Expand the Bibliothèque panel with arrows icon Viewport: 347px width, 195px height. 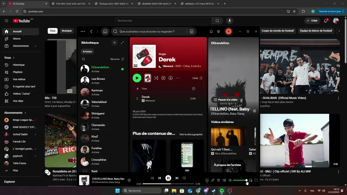122,43
